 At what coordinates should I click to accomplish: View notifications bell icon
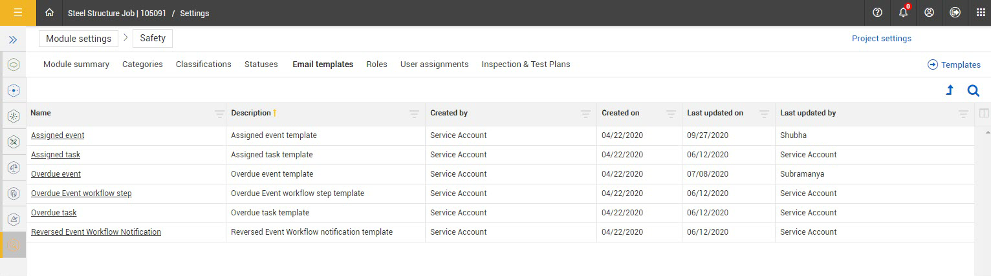tap(903, 12)
